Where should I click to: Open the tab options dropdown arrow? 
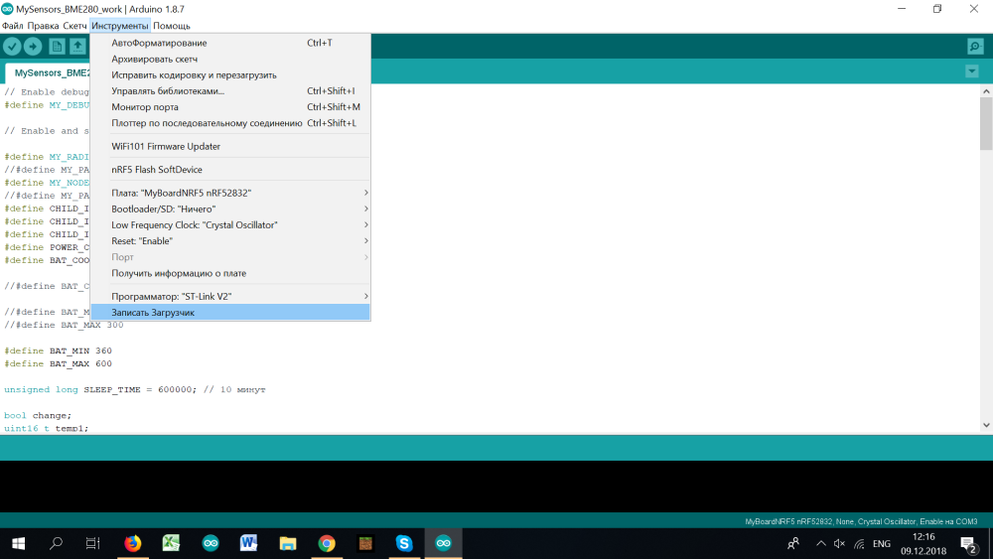pyautogui.click(x=971, y=71)
